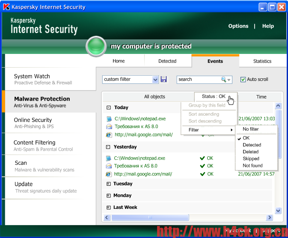Click the Time column header
The height and width of the screenshot is (238, 288).
coord(261,97)
